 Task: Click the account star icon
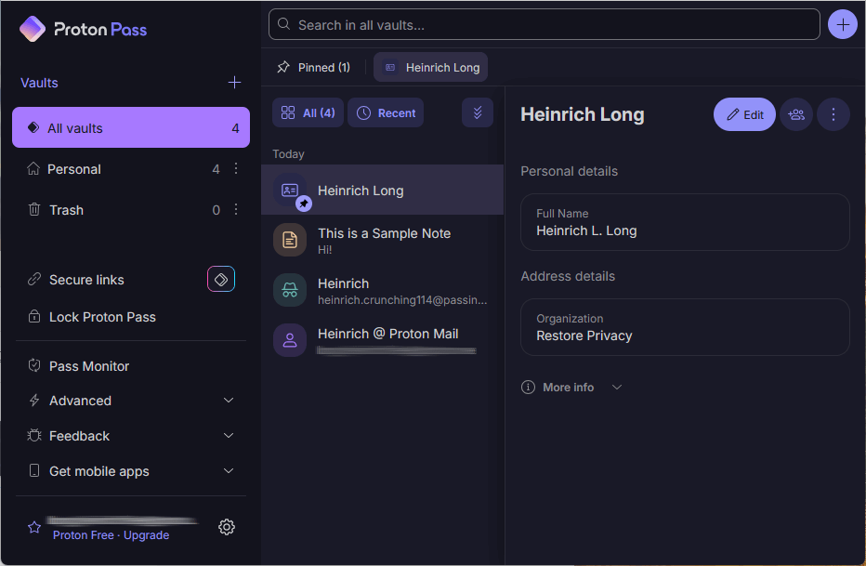tap(34, 527)
